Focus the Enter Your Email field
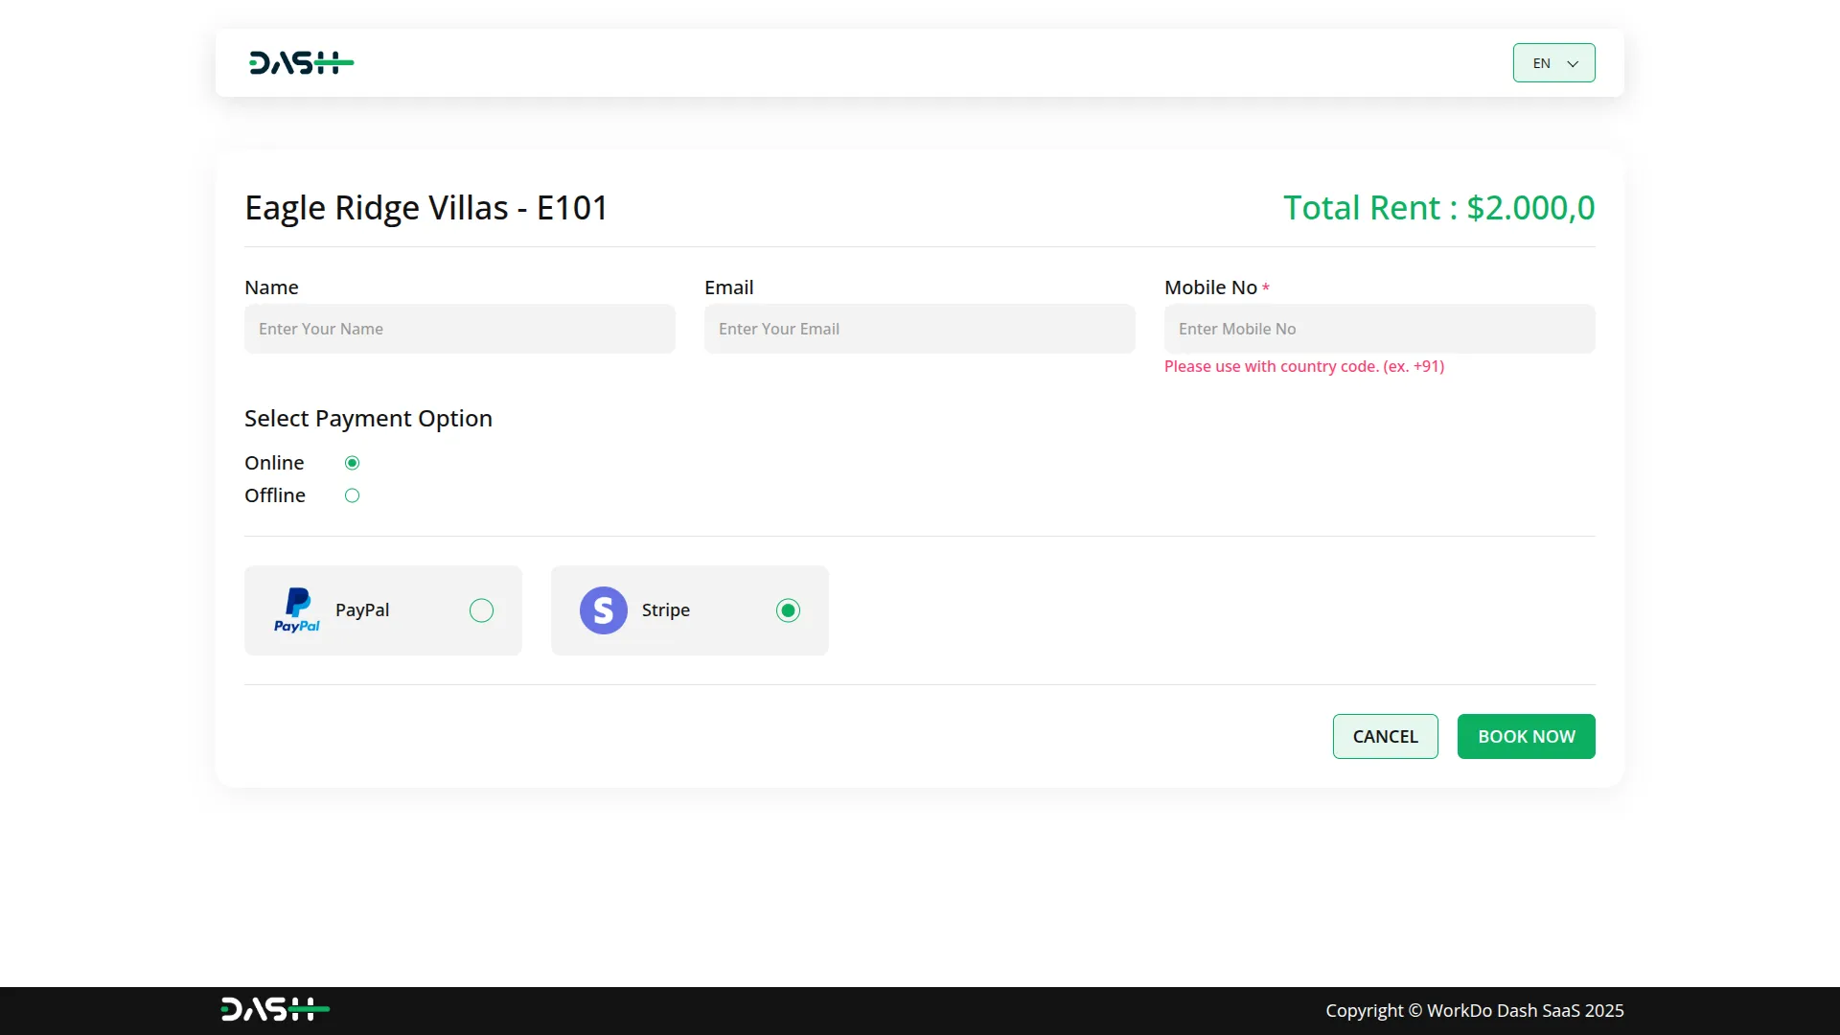 (919, 329)
